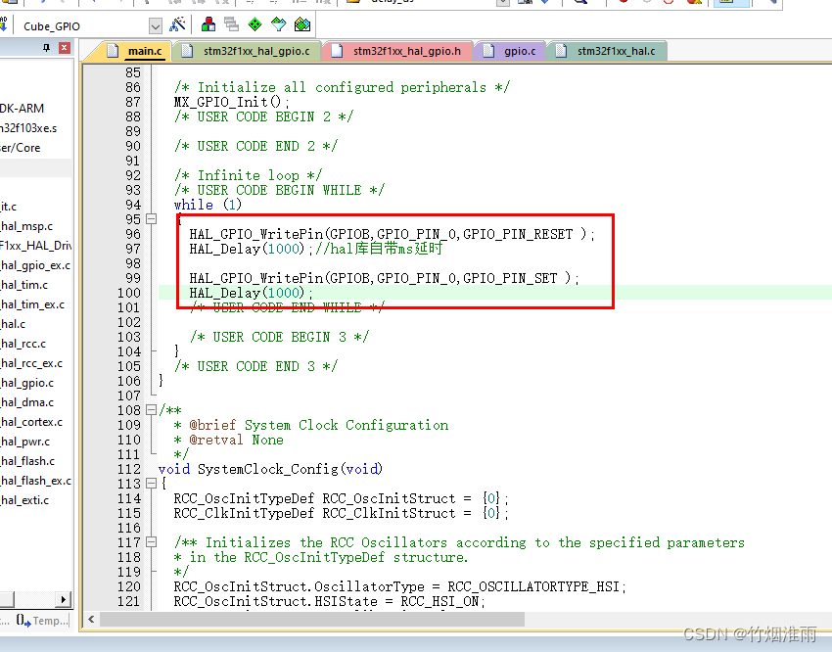This screenshot has height=652, width=832.
Task: Click the Project panel scroll-right arrow
Action: click(x=64, y=599)
